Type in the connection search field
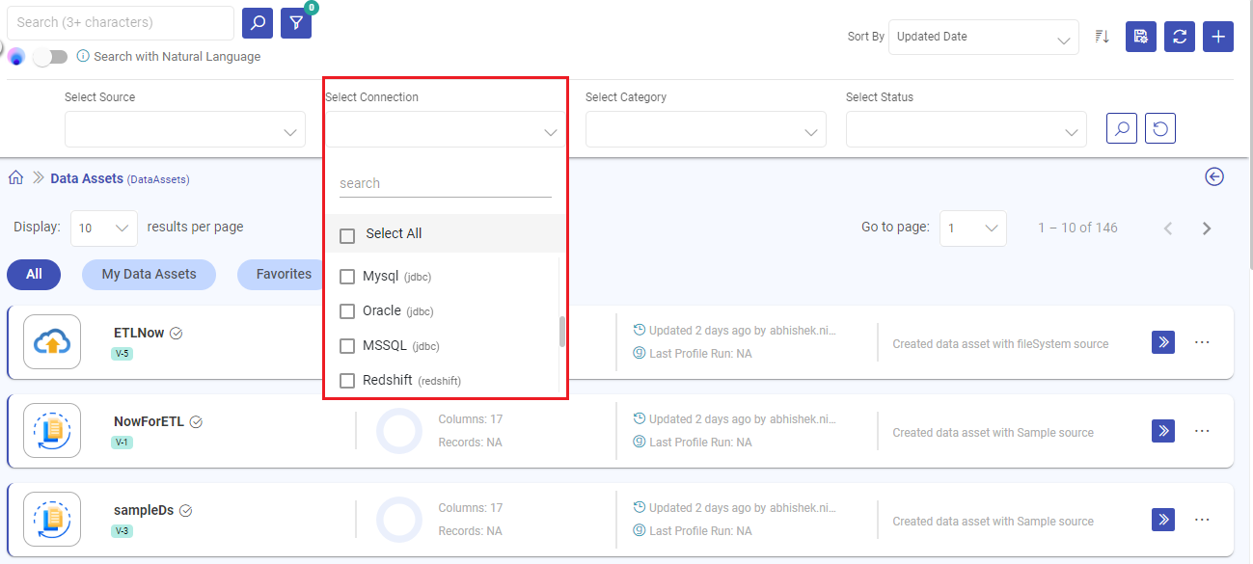This screenshot has height=564, width=1253. pyautogui.click(x=445, y=182)
